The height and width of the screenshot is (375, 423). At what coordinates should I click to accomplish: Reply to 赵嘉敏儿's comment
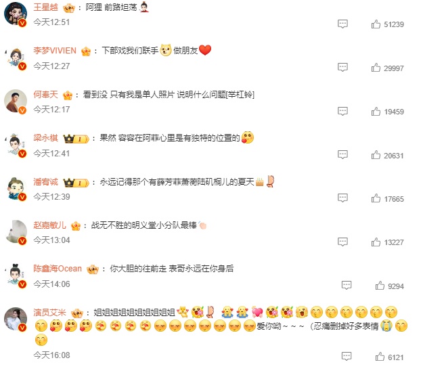coord(342,242)
